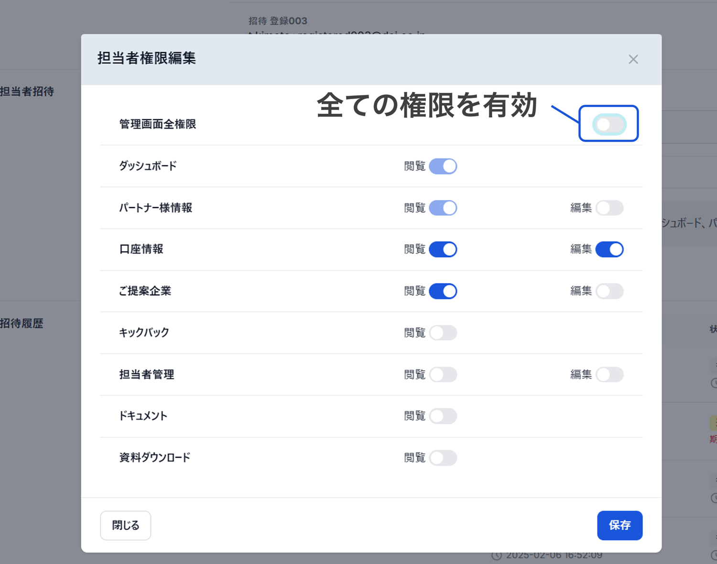
Task: Click the 保存 button
Action: point(619,525)
